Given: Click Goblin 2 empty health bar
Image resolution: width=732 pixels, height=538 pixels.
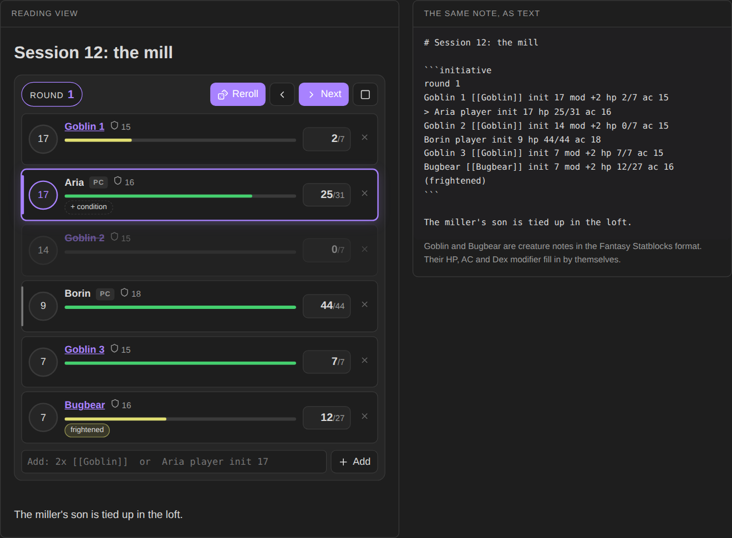Looking at the screenshot, I should click(180, 252).
